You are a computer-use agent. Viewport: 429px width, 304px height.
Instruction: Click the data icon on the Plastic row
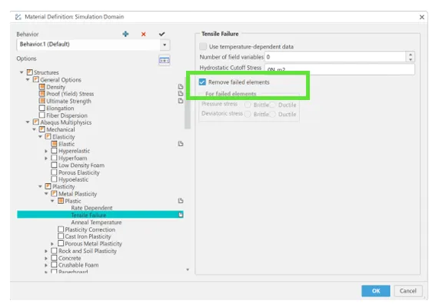coord(181,201)
